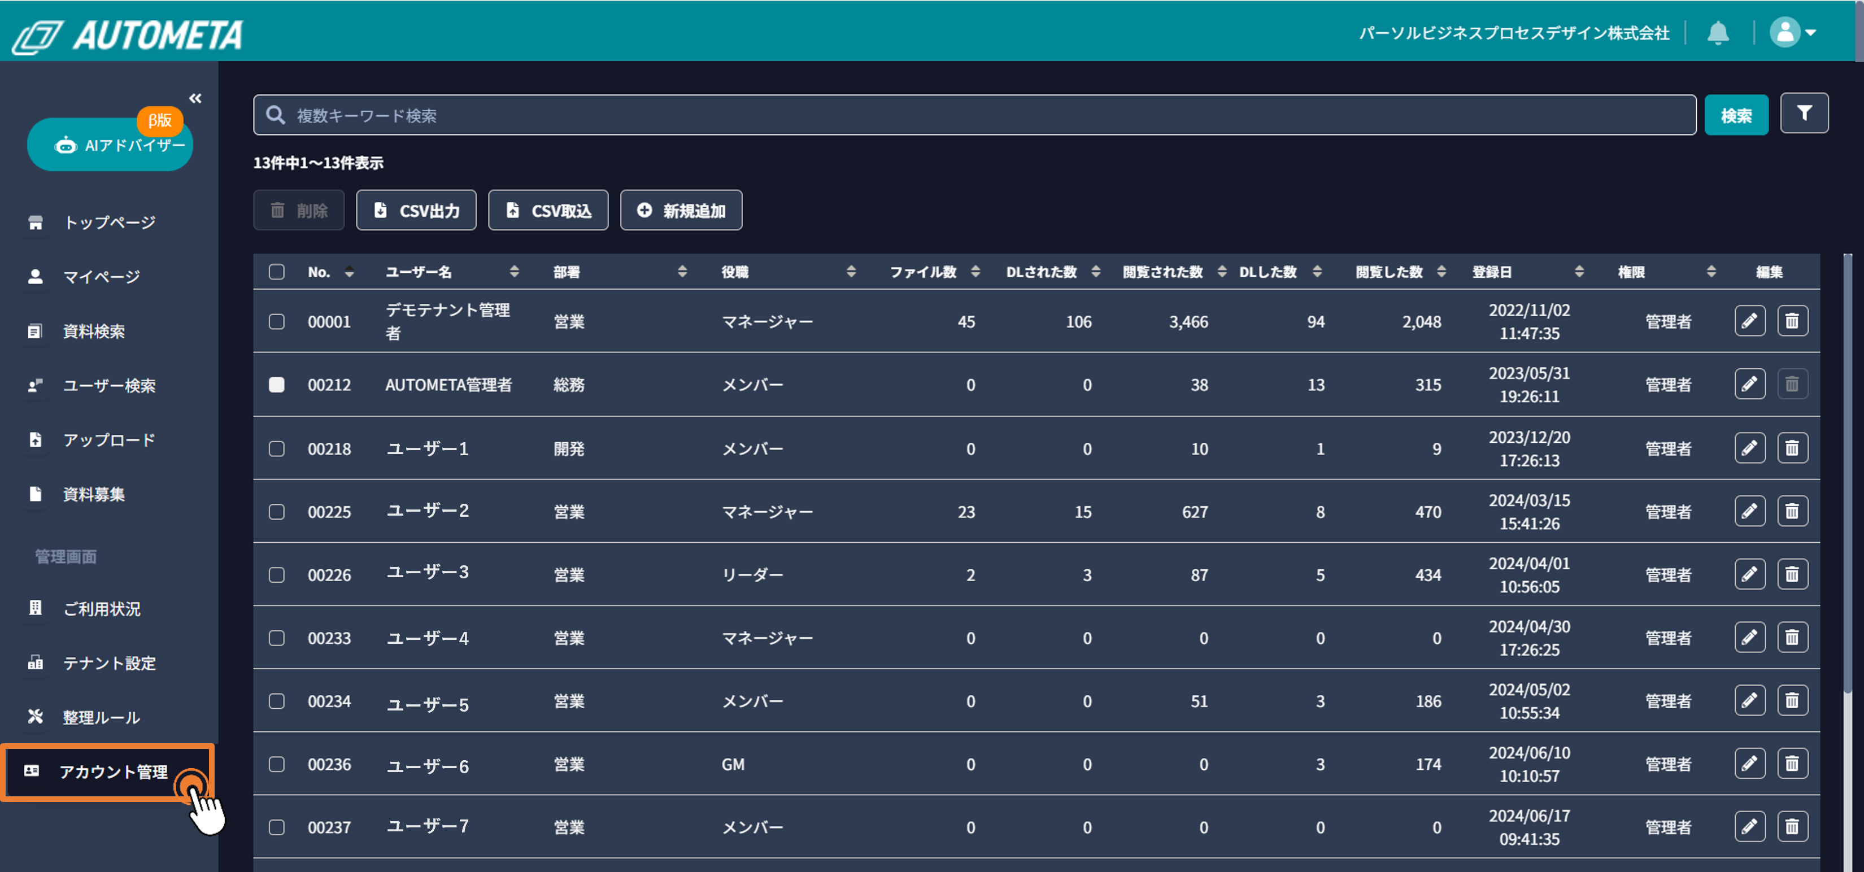Delete ユーザー5 with trash icon
1864x872 pixels.
coord(1792,700)
